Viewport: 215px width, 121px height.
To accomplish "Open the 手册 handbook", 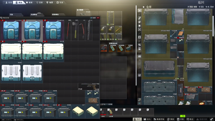I will (180, 119).
